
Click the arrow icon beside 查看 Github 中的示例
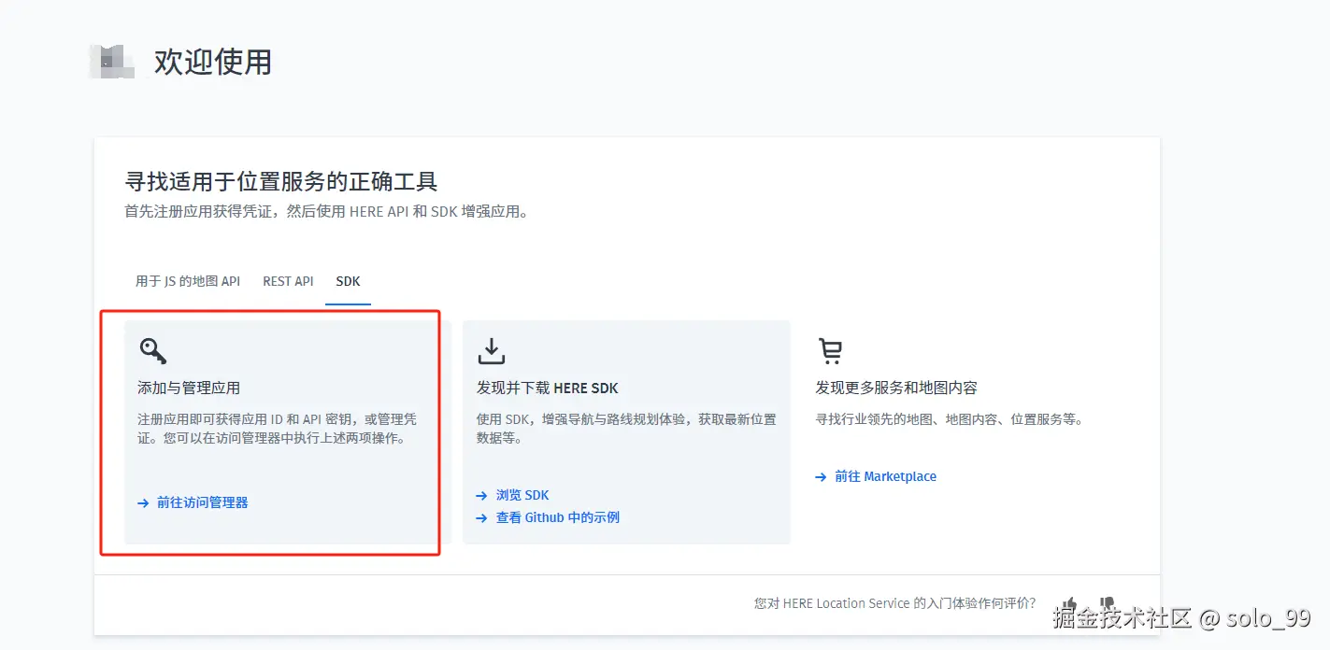(481, 518)
